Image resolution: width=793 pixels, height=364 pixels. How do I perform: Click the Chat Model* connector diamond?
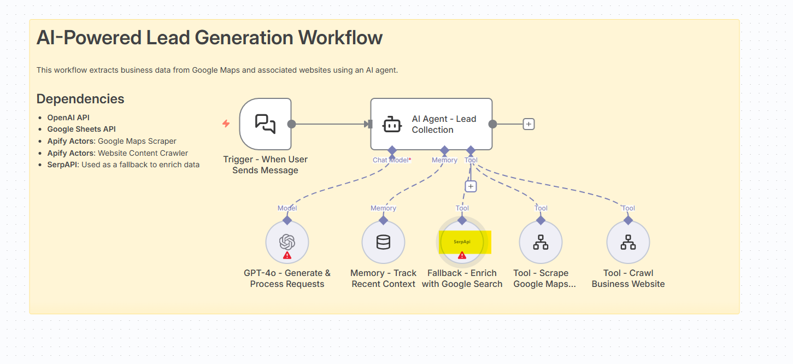392,151
